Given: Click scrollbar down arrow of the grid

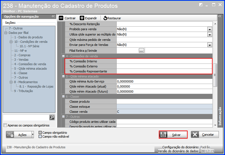Looking at the screenshot, I should 215,125.
